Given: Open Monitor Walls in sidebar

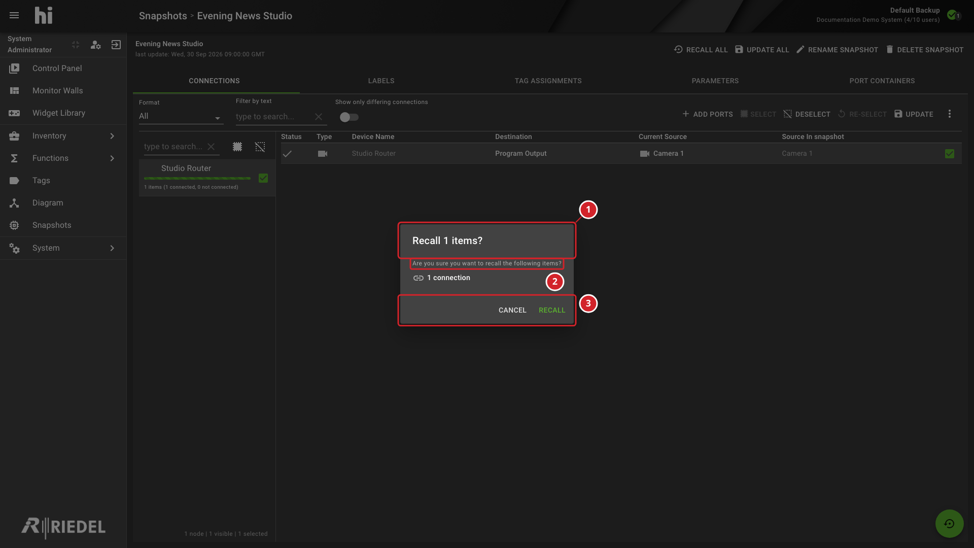Looking at the screenshot, I should pos(63,90).
